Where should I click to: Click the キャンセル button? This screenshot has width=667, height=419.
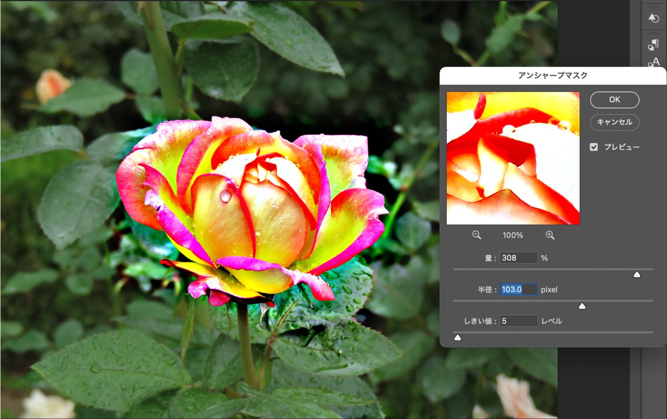614,122
